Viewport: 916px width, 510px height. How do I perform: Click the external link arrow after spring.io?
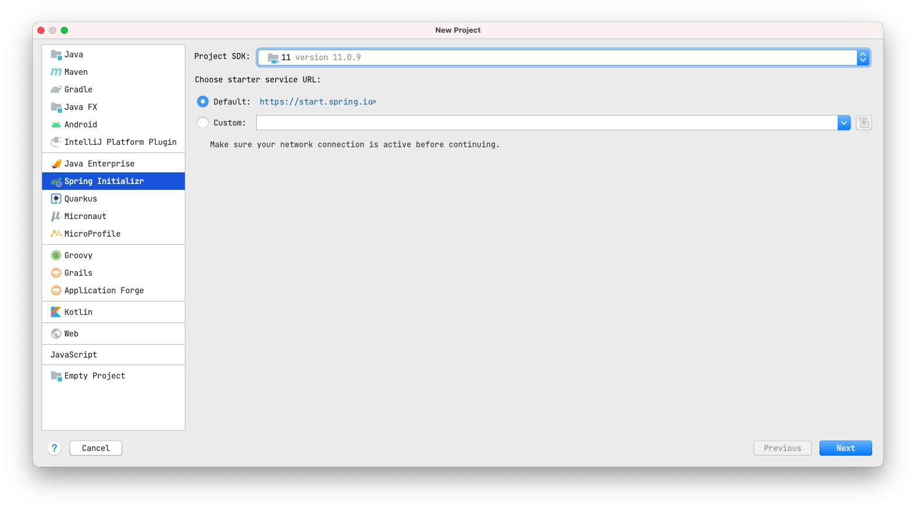tap(374, 102)
